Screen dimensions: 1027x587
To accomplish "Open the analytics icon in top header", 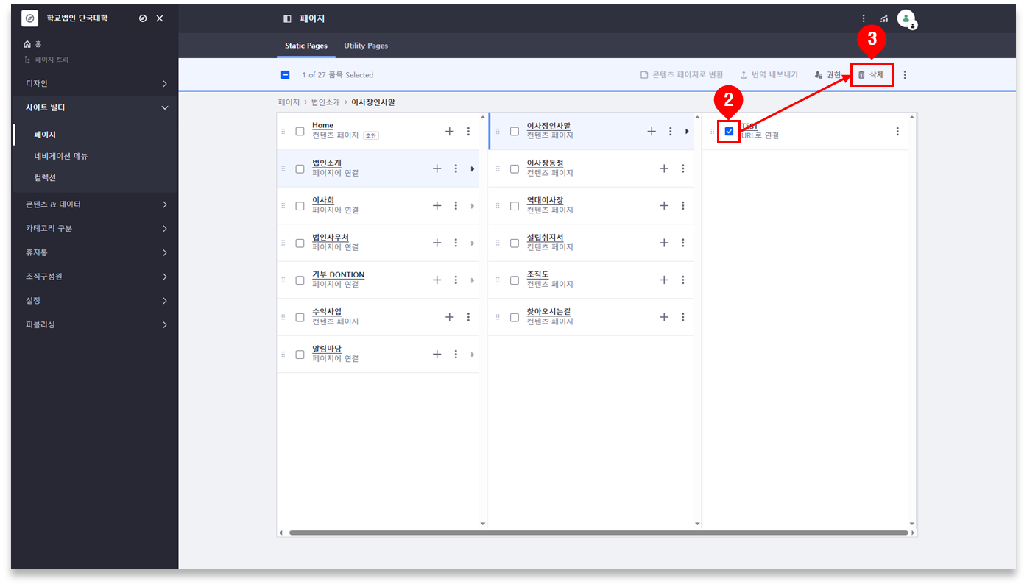I will tap(884, 18).
